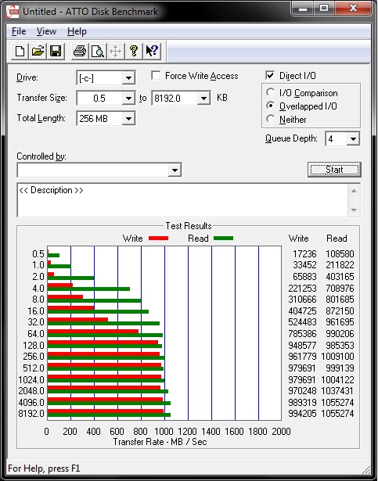Click the yellow question mark About icon
The height and width of the screenshot is (481, 378).
pyautogui.click(x=134, y=51)
